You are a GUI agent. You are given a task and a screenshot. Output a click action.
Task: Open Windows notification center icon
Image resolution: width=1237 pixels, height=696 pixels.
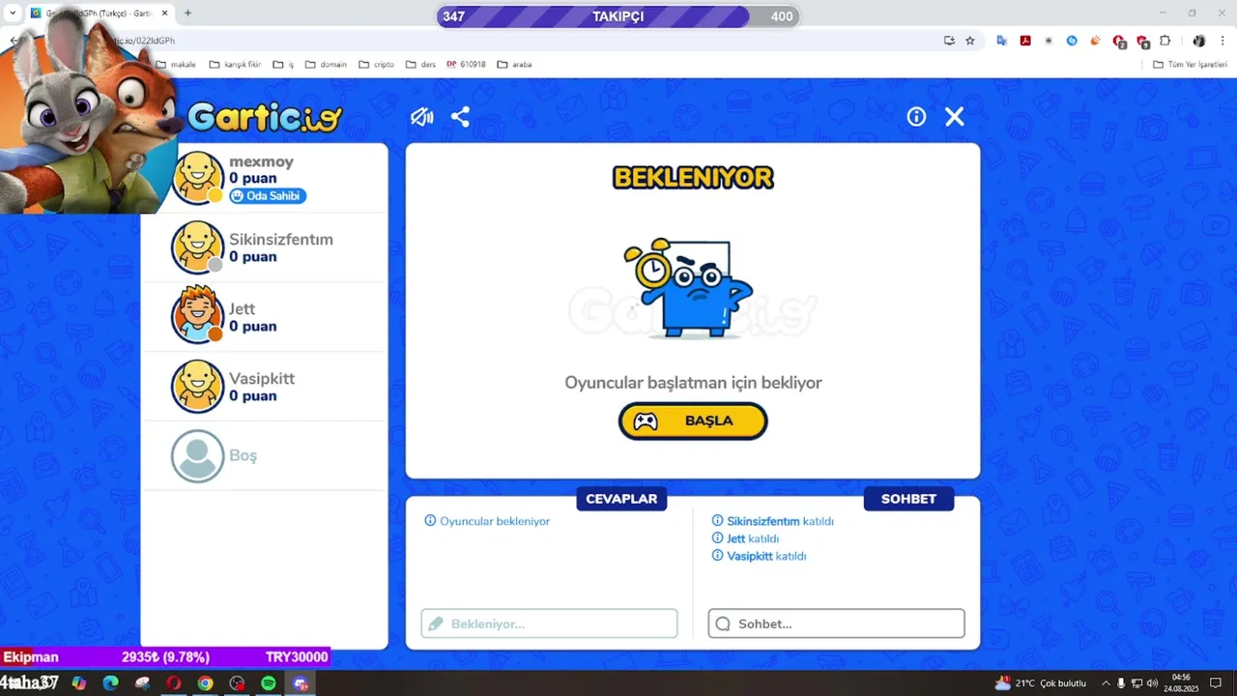pos(1216,683)
